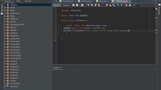Image resolution: width=161 pixels, height=90 pixels.
Task: Select the Quation_4 project
Action: [15, 67]
